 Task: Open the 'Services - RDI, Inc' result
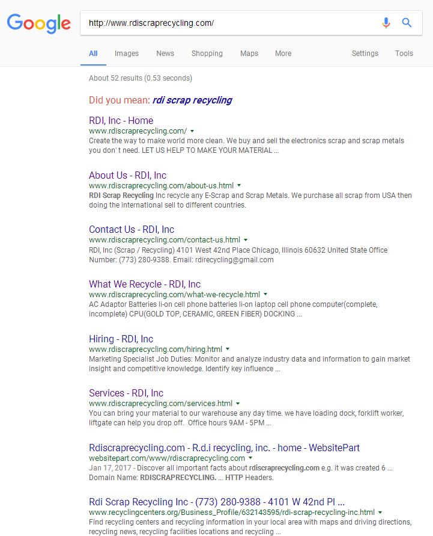[126, 393]
